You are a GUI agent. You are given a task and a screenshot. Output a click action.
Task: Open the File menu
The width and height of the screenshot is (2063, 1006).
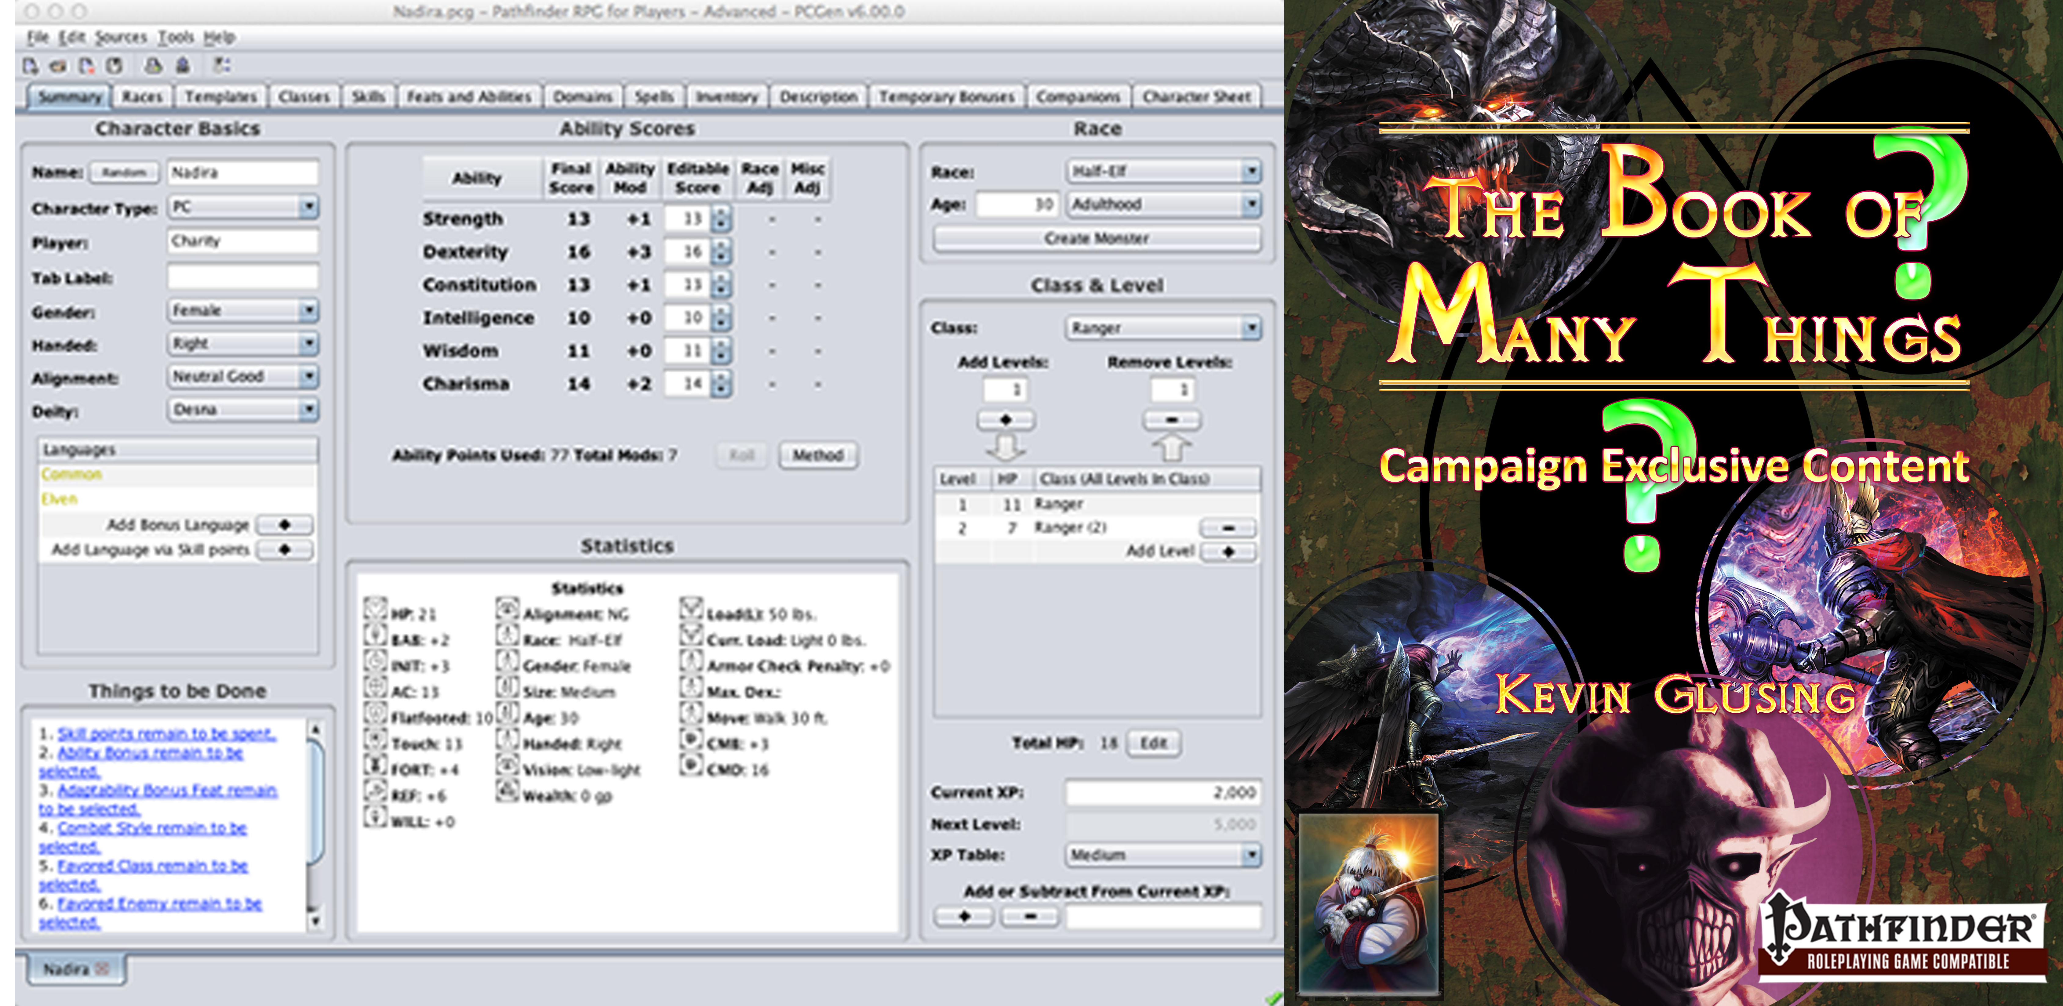[x=38, y=37]
